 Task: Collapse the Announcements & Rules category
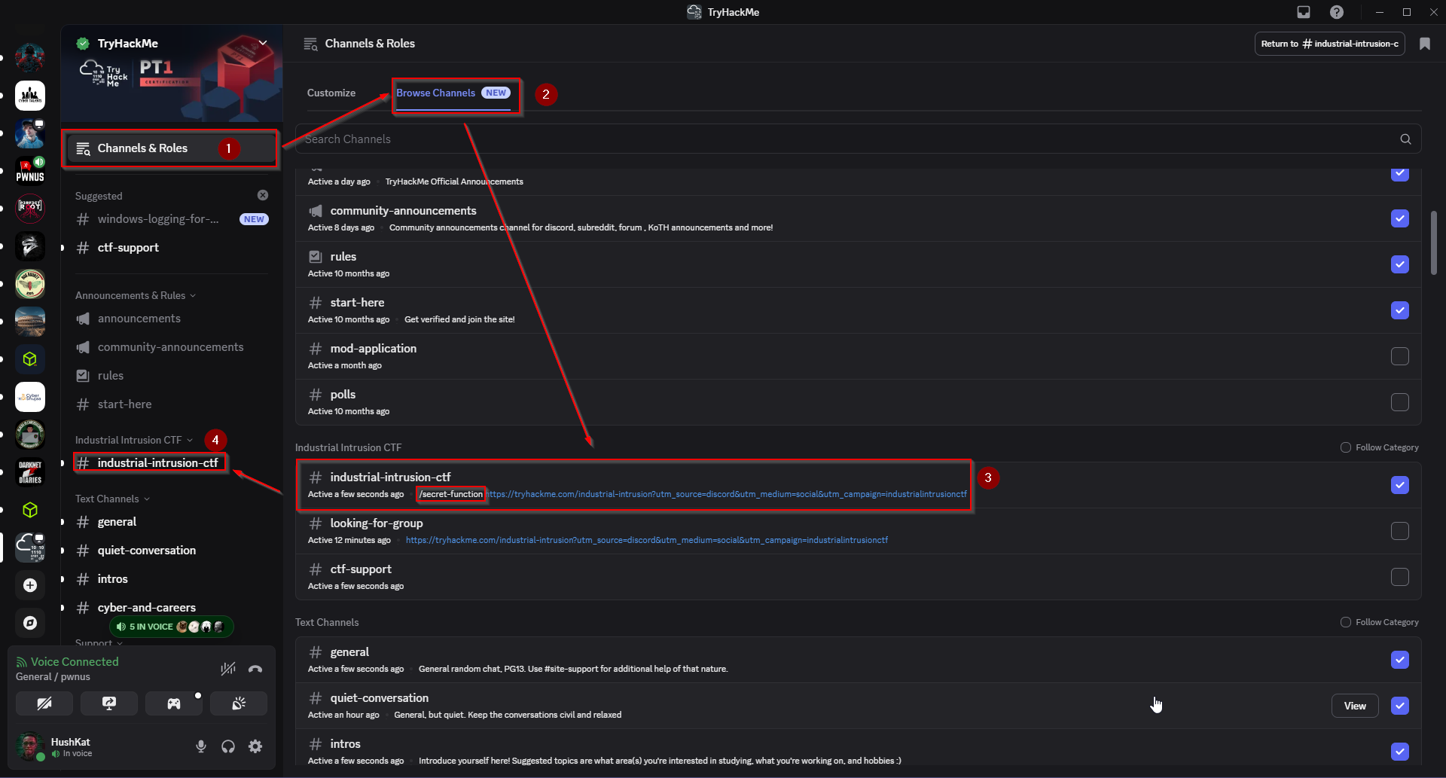click(136, 295)
